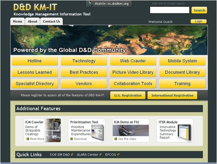Focus the D&D KM-IT Global Search field
217x164 pixels.
pyautogui.click(x=170, y=10)
